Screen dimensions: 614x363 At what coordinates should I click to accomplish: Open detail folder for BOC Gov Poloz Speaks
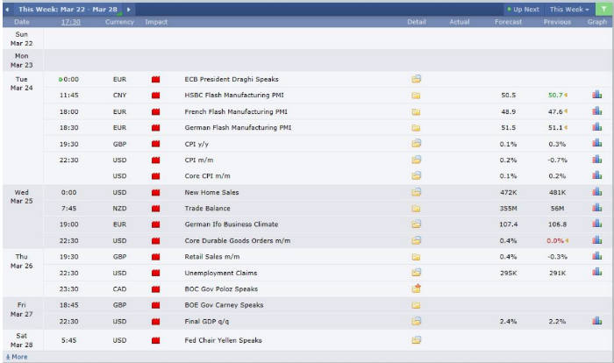coord(416,288)
